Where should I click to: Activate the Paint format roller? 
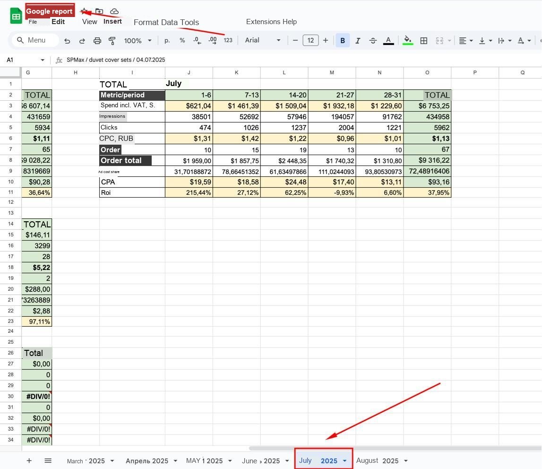[112, 41]
